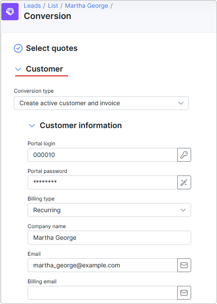Go to Leads breadcrumb link
The image size is (217, 304).
pyautogui.click(x=32, y=6)
